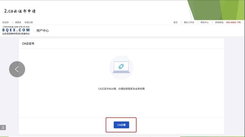Open the list menu icon at bottom left
Screen dimensions: 245x137
[3, 127]
